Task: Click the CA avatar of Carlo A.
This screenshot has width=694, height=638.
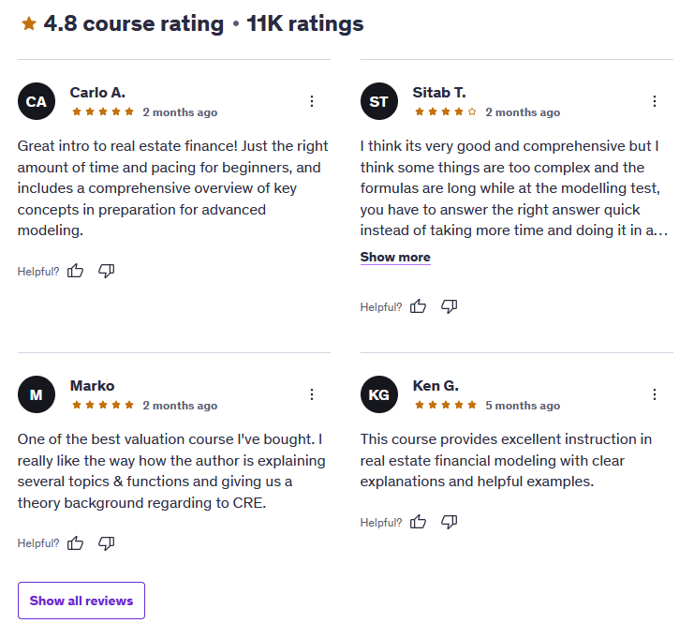Action: click(x=37, y=101)
